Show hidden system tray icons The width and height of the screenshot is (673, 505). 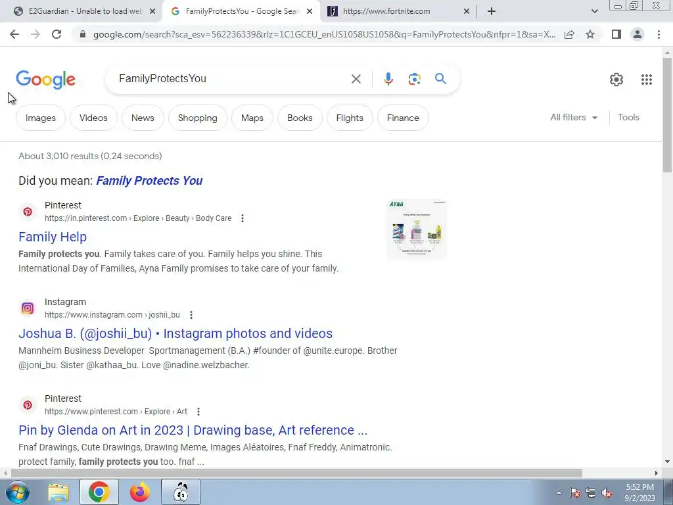pyautogui.click(x=559, y=493)
